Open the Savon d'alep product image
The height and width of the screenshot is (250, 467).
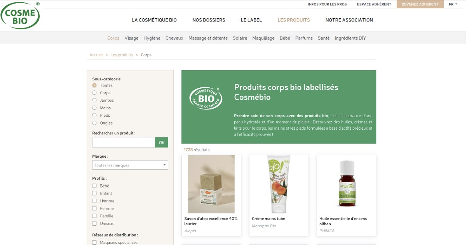click(x=211, y=184)
